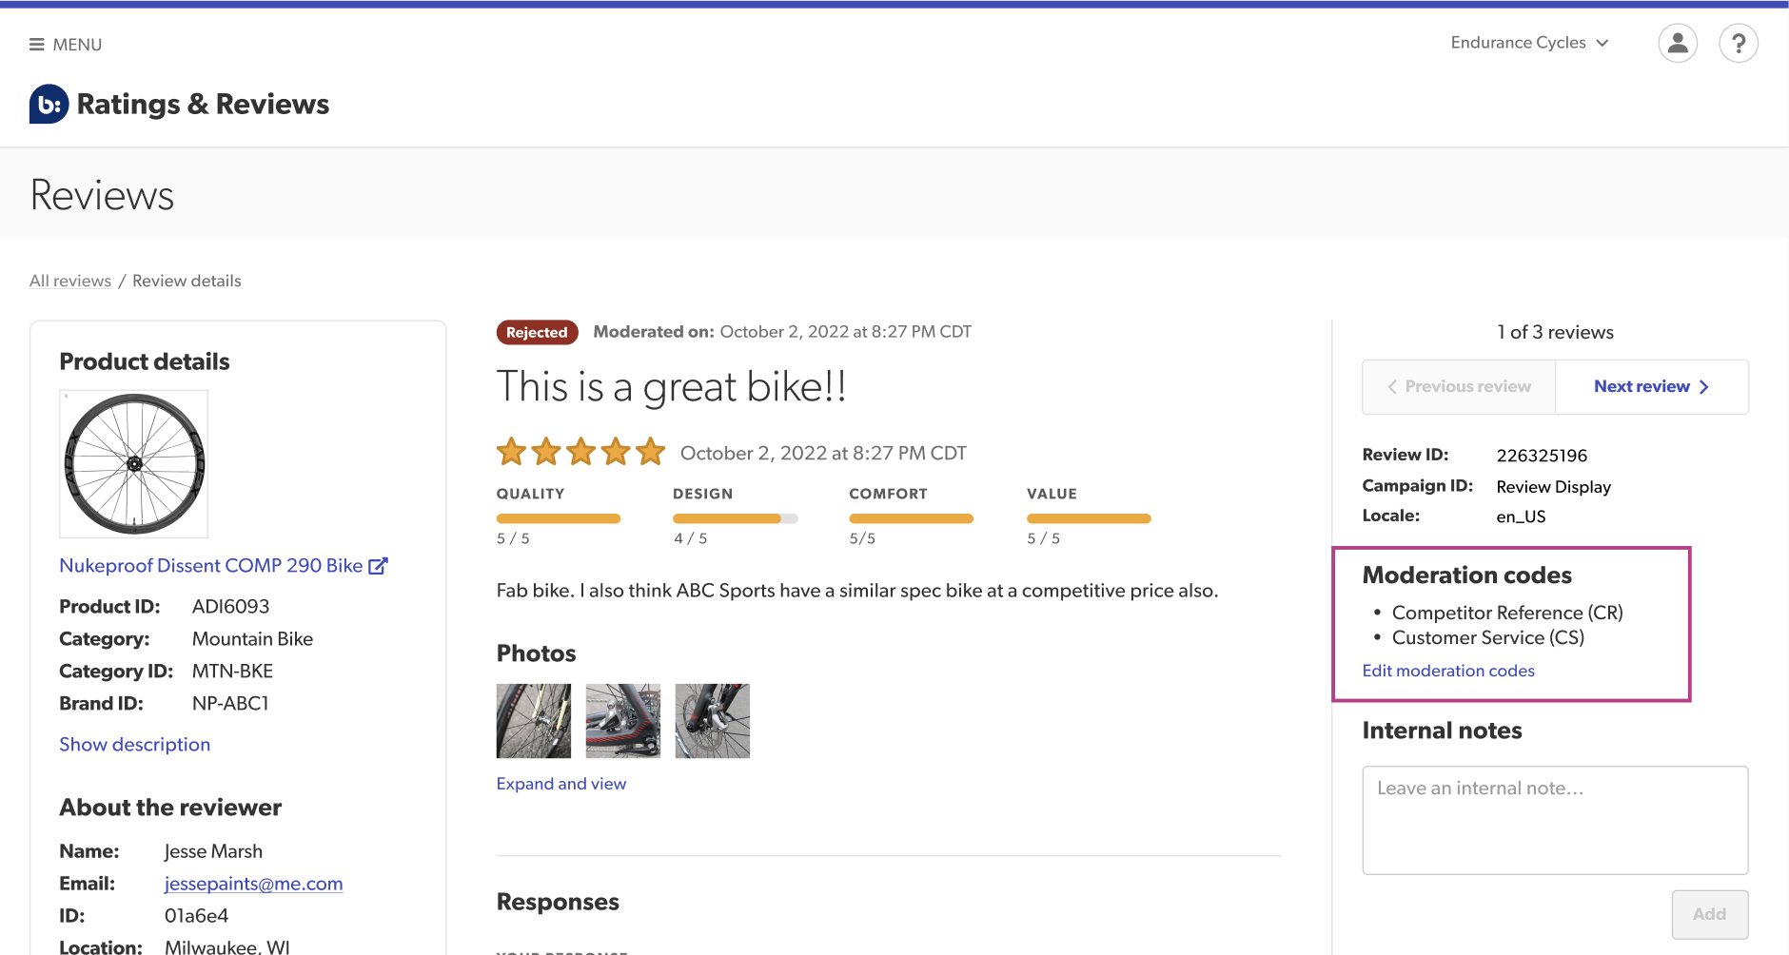The image size is (1789, 955).
Task: Open the first review photo thumbnail
Action: (x=534, y=721)
